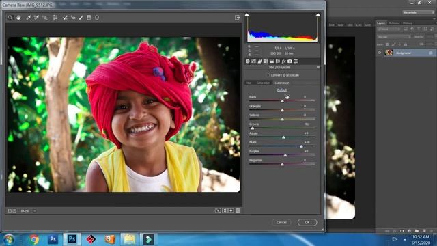Screen dimensions: 437x246
Task: Click the Background layer thumbnail
Action: tap(389, 53)
